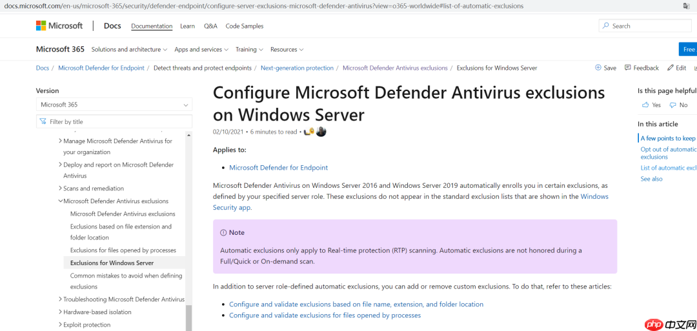The width and height of the screenshot is (697, 331).
Task: Open Microsoft Defender Antivirus exclusions breadcrumb
Action: pos(395,68)
